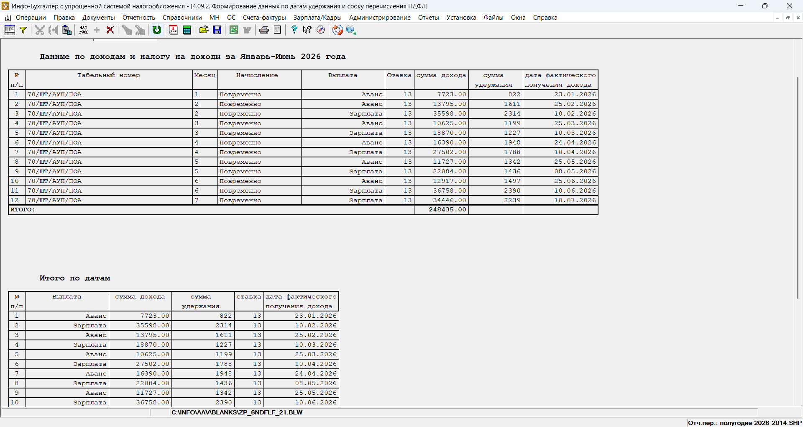Click the vertical scrollbar of the report
This screenshot has height=427, width=803.
(798, 188)
